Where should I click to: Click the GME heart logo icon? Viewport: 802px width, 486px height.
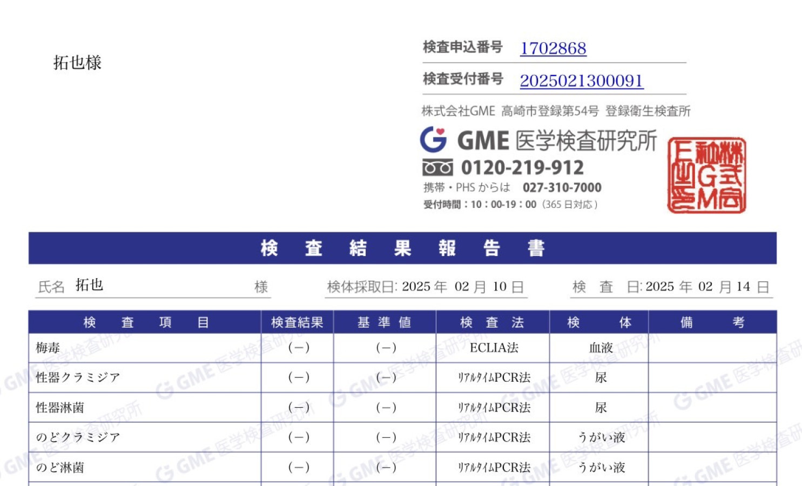click(434, 140)
